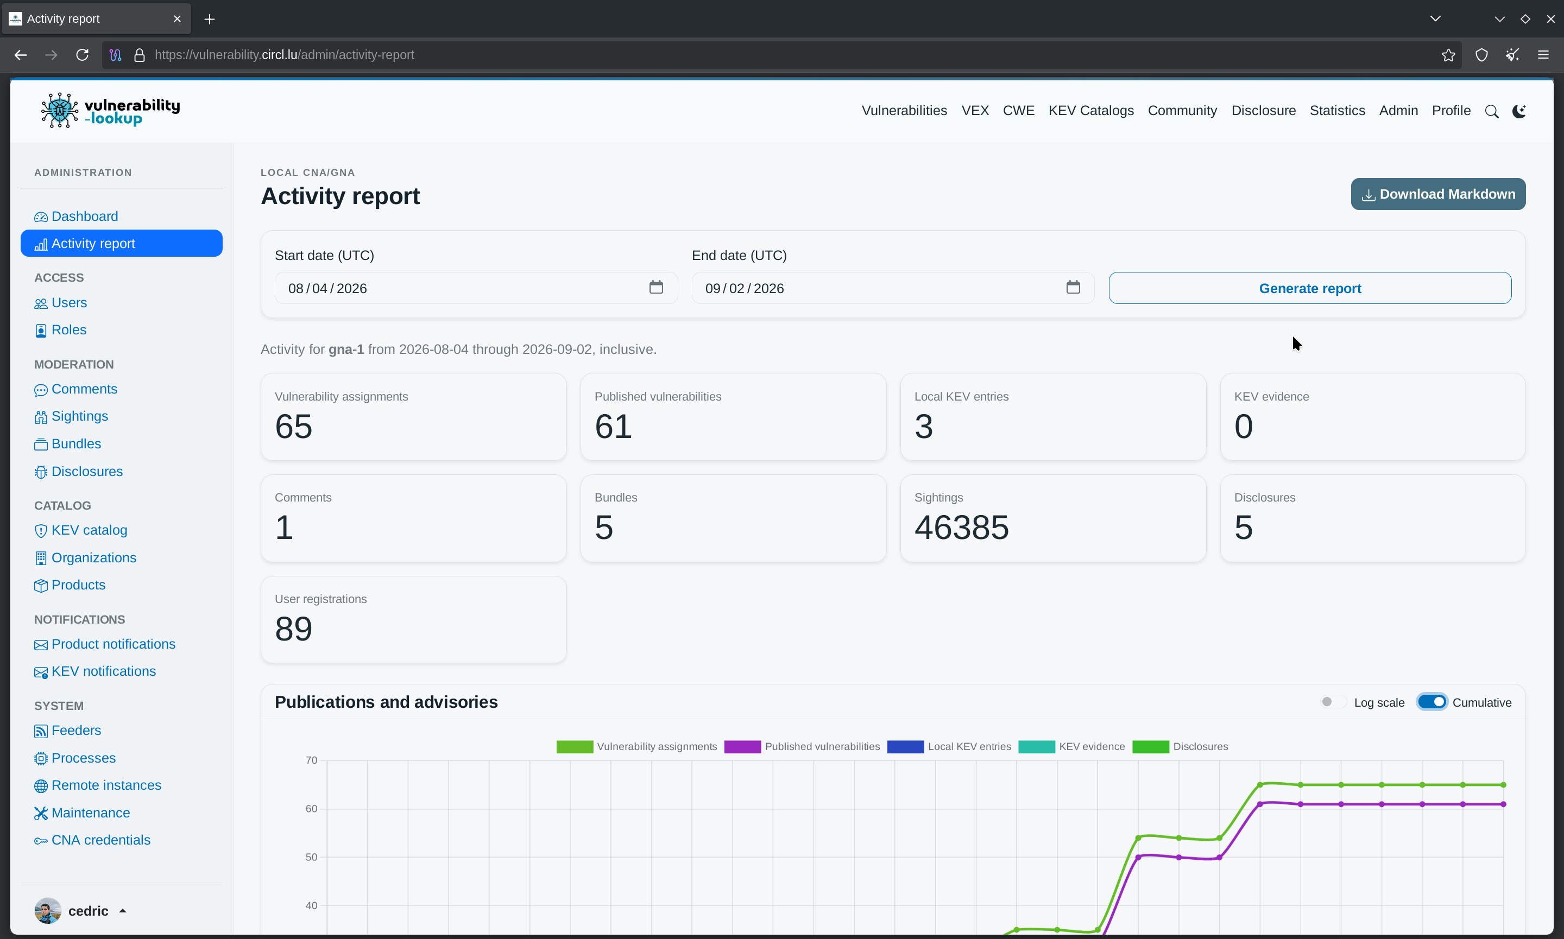
Task: Click the Remote instances globe icon
Action: [x=41, y=786]
